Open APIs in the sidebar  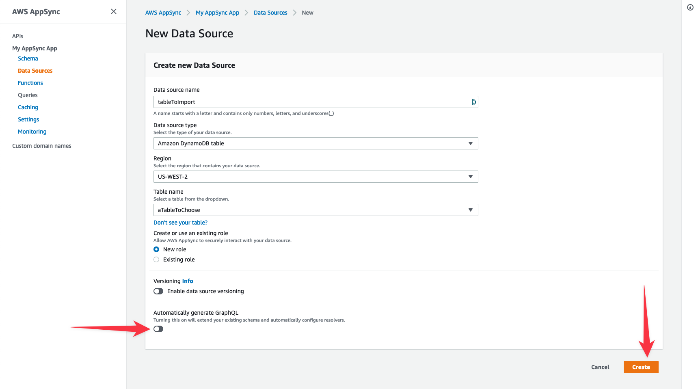[18, 36]
